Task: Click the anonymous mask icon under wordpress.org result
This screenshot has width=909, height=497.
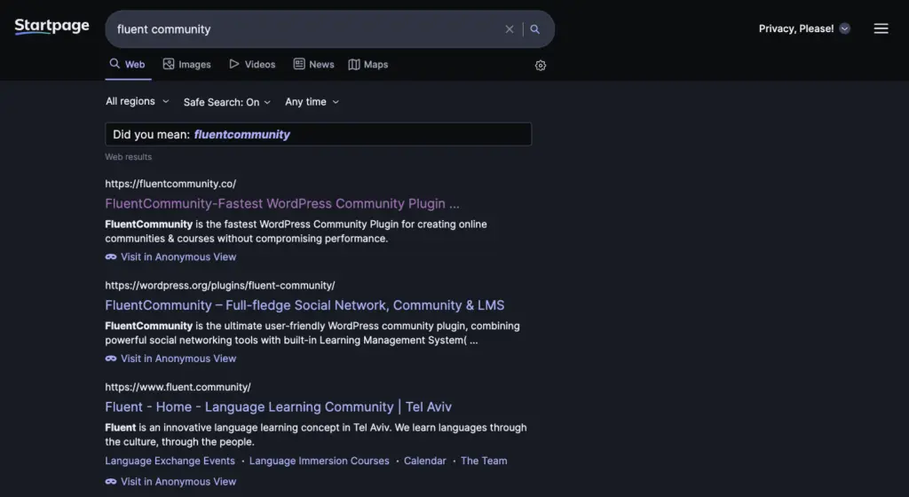Action: tap(111, 359)
